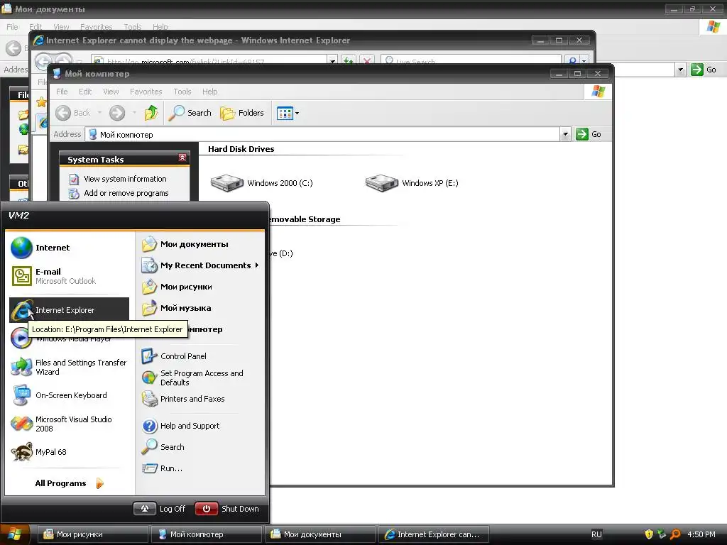The width and height of the screenshot is (727, 545).
Task: Launch Files and Settings Transfer Wizard
Action: click(x=69, y=367)
